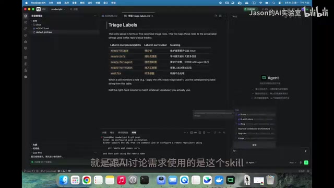Open the new terminal dropdown arrow beside the plus

(187, 133)
